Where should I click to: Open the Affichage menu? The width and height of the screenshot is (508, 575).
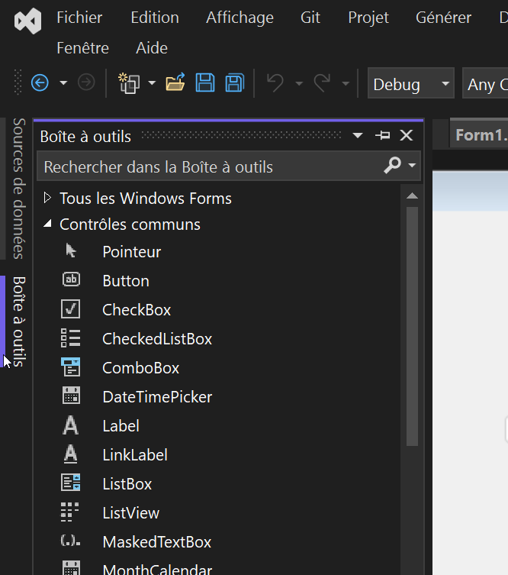240,18
